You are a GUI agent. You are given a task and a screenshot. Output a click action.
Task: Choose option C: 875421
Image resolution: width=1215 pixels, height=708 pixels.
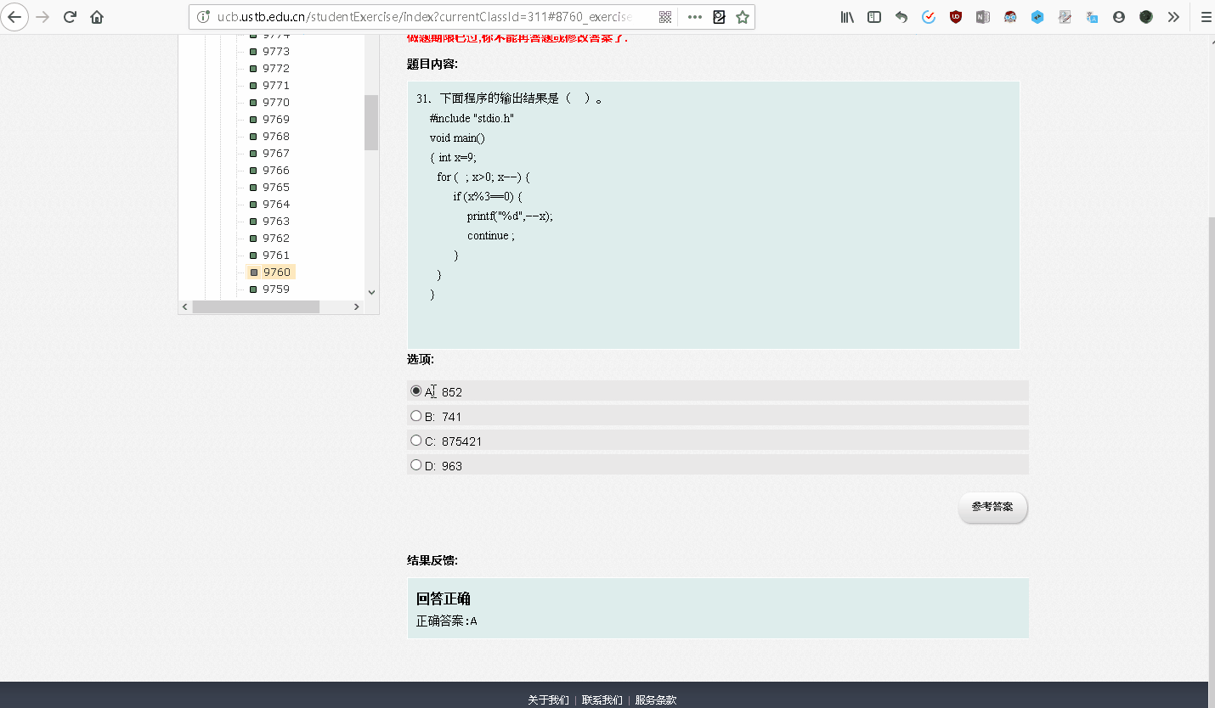416,441
